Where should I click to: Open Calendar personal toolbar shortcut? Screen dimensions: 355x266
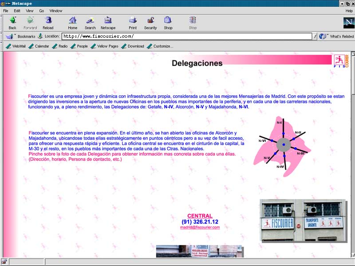coord(39,46)
